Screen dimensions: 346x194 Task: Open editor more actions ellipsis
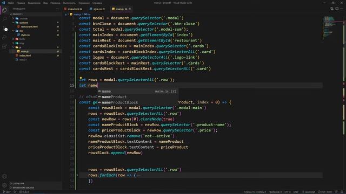point(342,9)
